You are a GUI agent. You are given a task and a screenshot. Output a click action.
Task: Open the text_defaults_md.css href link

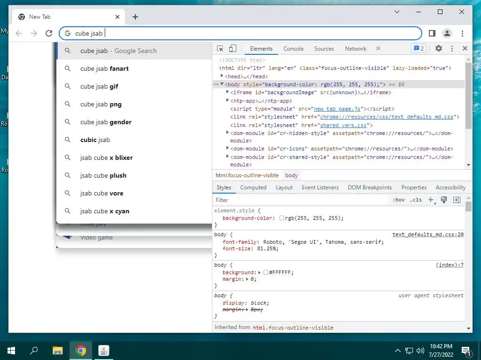pos(387,117)
